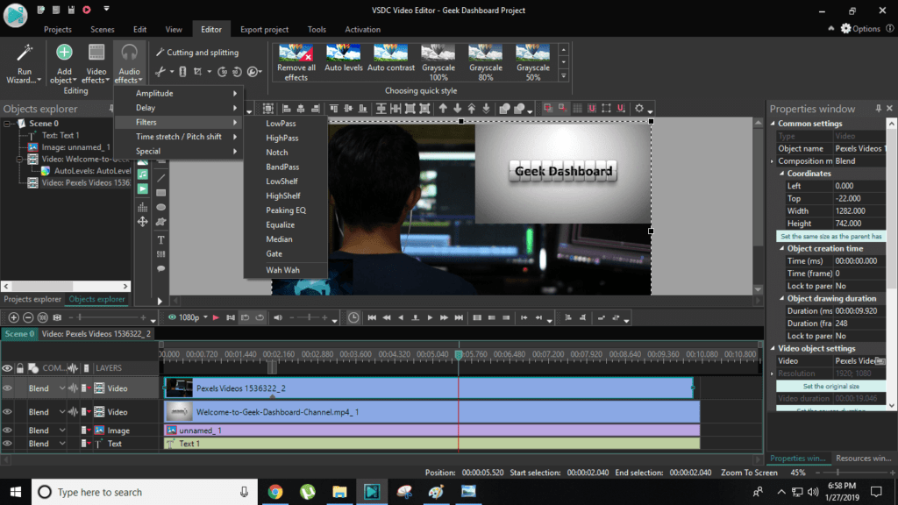Viewport: 898px width, 505px height.
Task: Select the rectangle shape tool
Action: [161, 193]
